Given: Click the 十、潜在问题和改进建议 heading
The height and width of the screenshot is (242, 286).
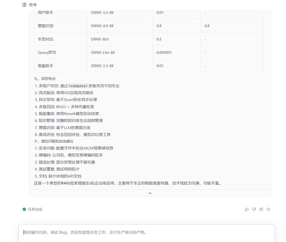Looking at the screenshot, I should (x=53, y=141).
